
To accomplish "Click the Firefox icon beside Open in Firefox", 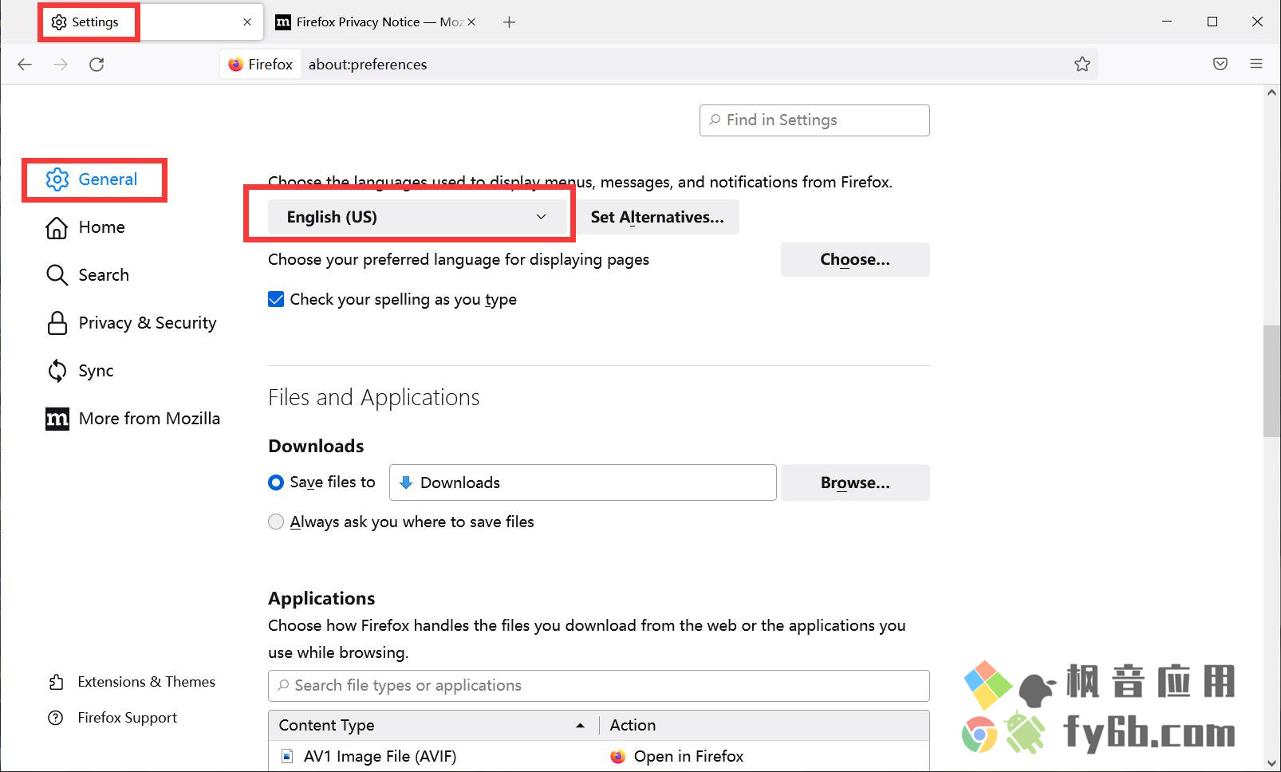I will point(617,756).
